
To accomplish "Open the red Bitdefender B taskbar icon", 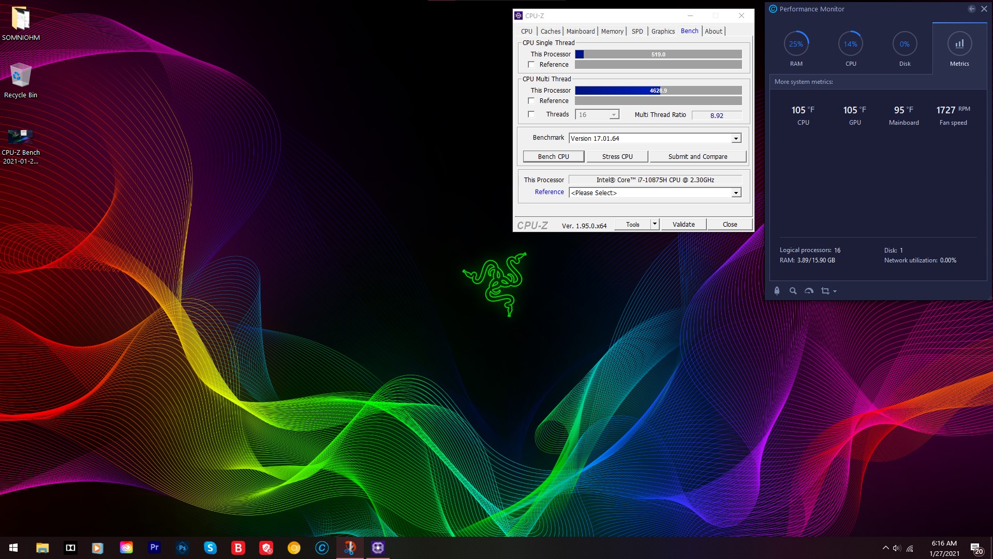I will coord(238,548).
